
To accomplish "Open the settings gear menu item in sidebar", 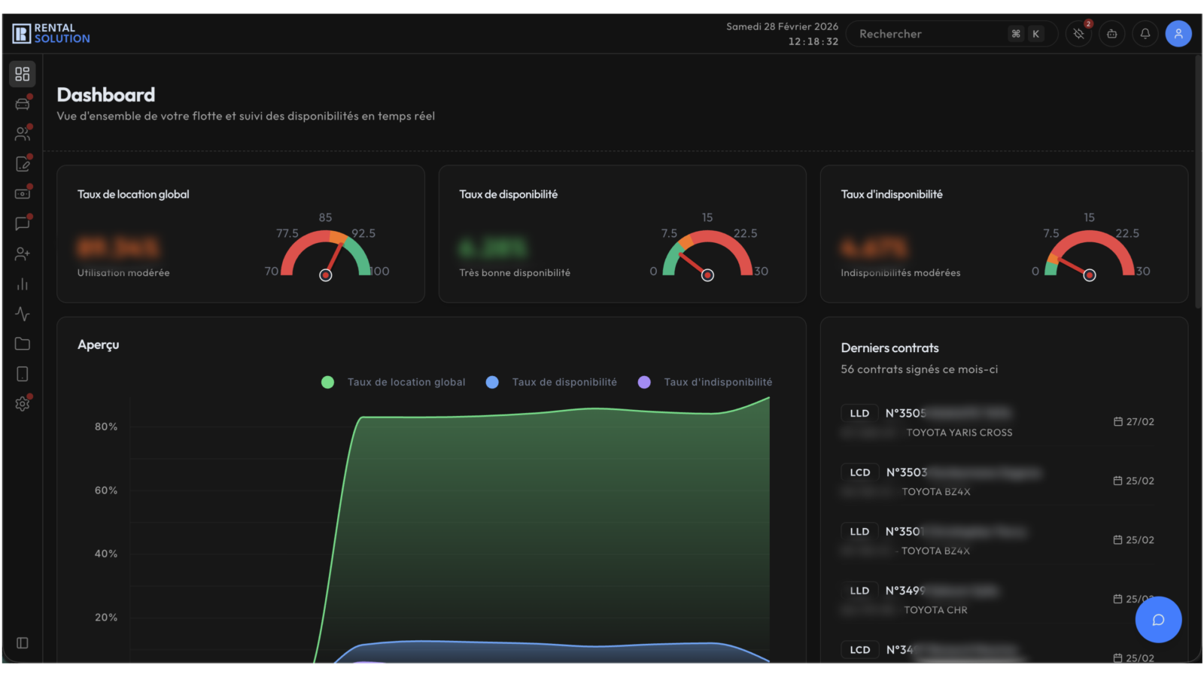I will coord(23,404).
